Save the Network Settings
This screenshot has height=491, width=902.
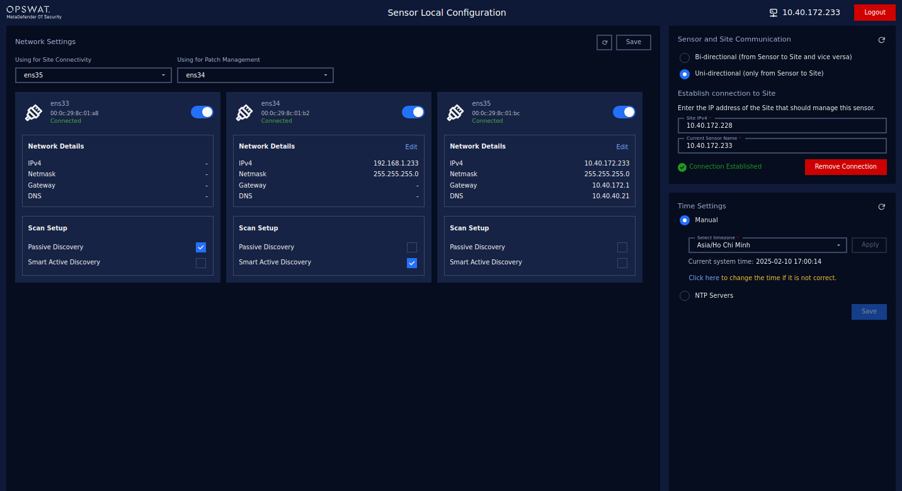coord(634,42)
